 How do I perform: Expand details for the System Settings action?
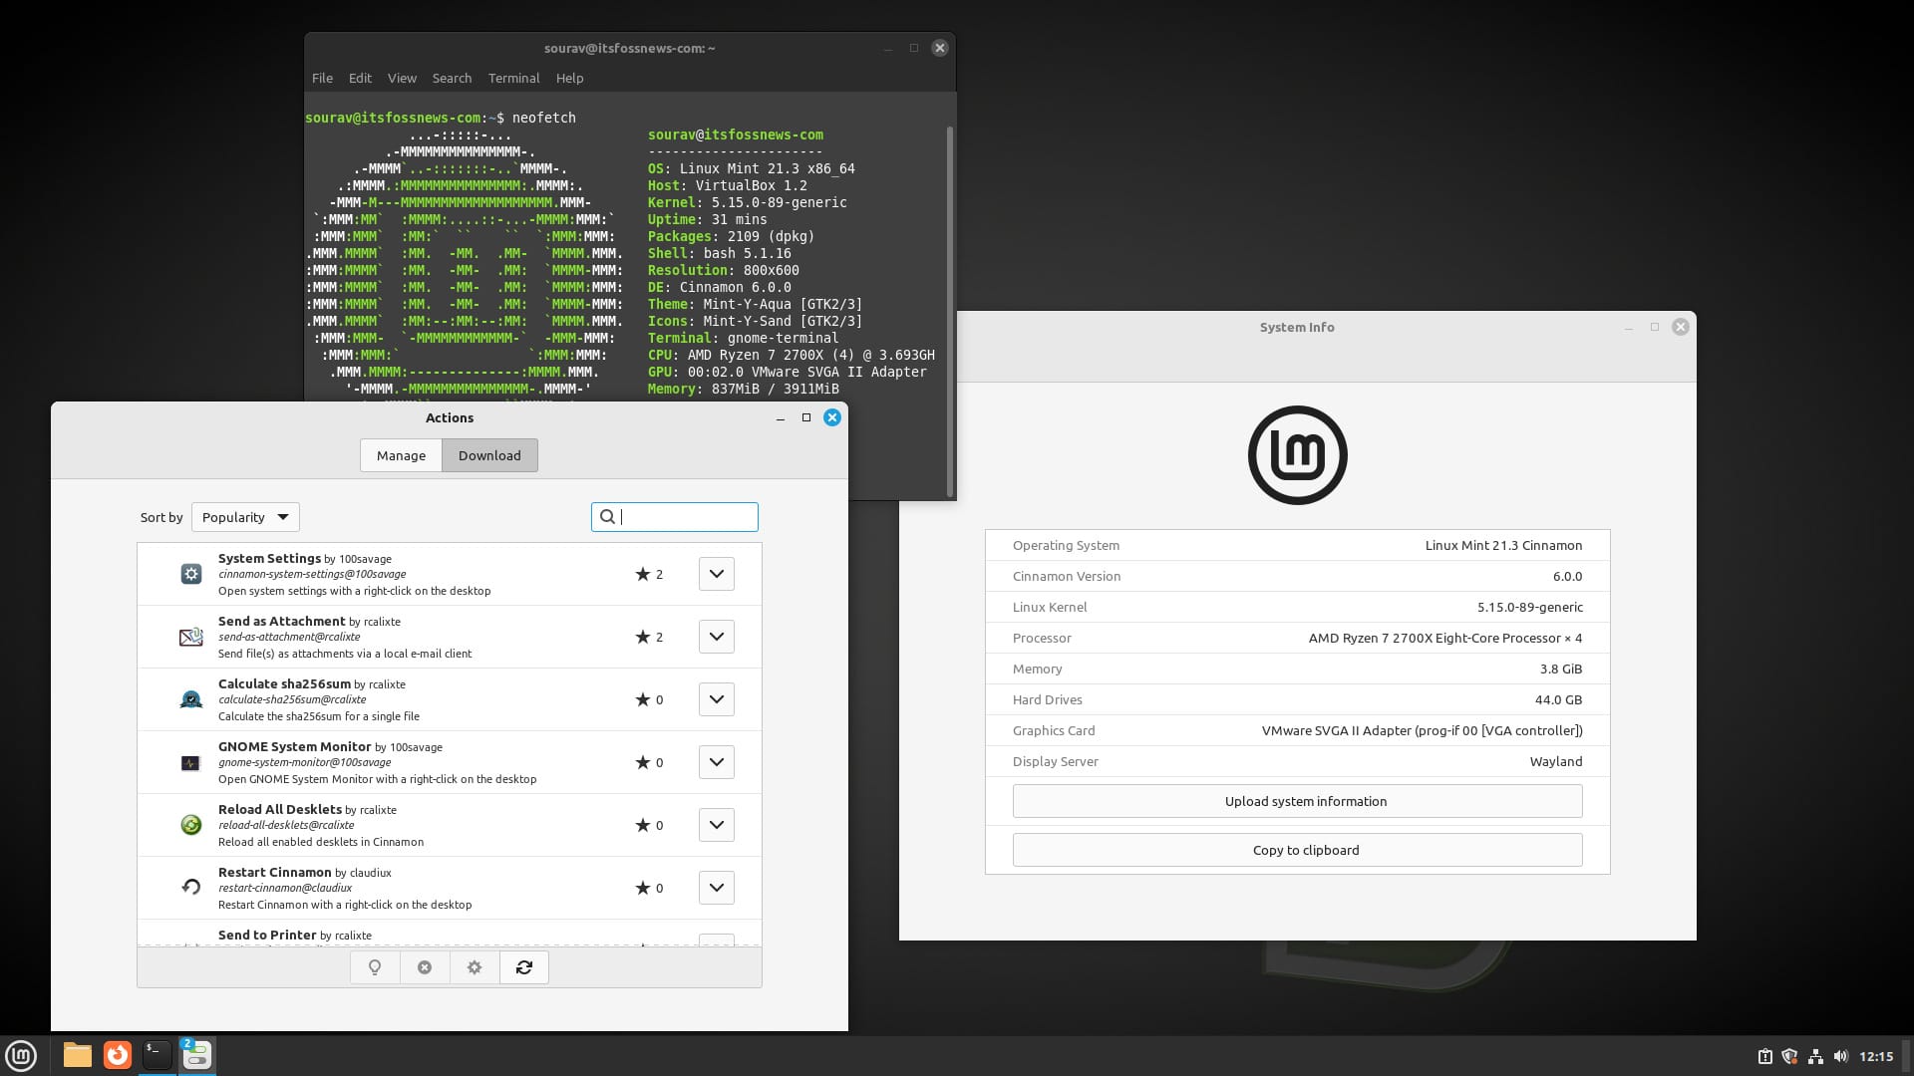click(x=716, y=573)
